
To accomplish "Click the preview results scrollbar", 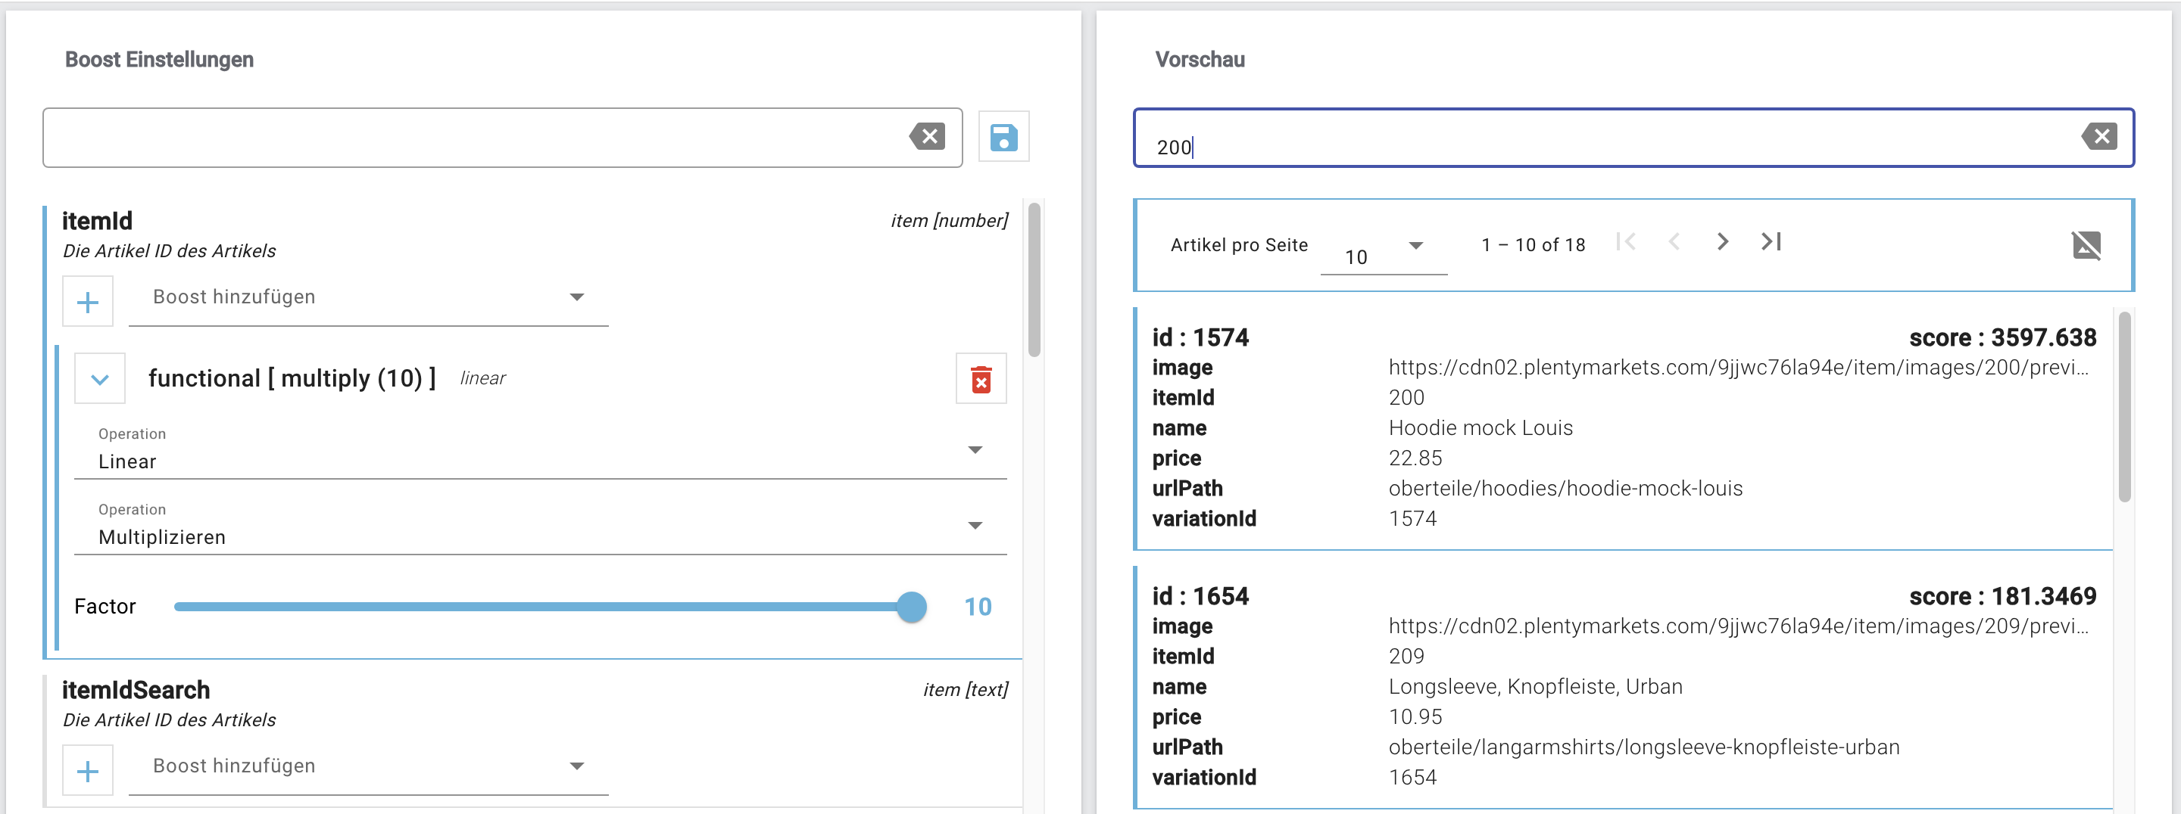I will (x=2124, y=407).
